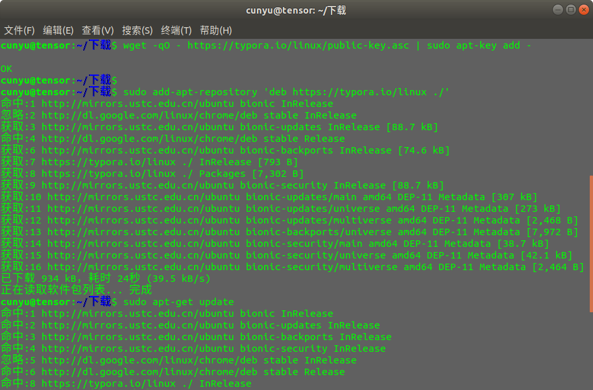Image resolution: width=593 pixels, height=390 pixels.
Task: Click the typora URL on 命中:8 line
Action: tap(108, 384)
